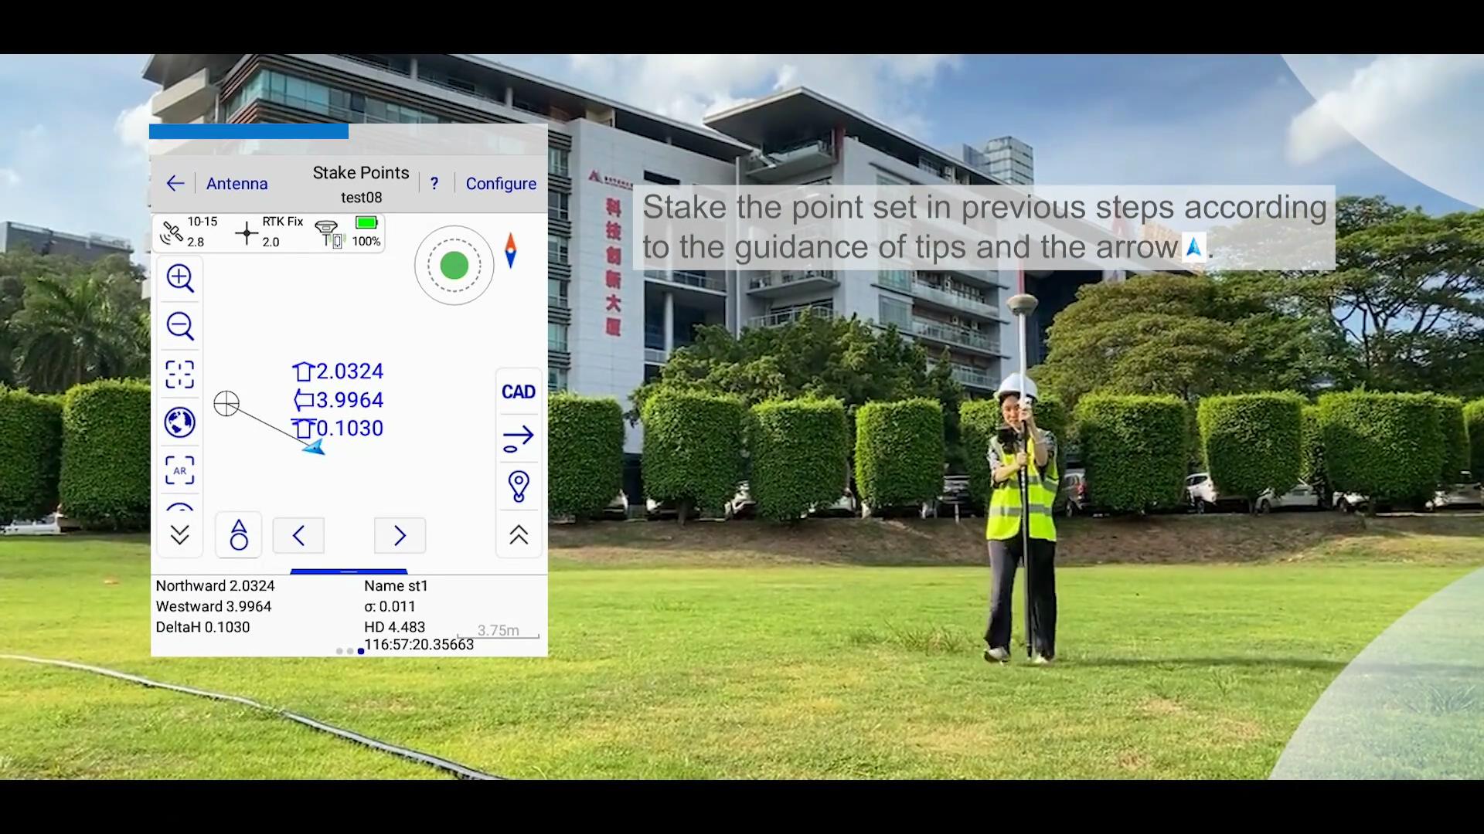This screenshot has height=834, width=1484.
Task: Tap the test08 project name
Action: coord(361,198)
